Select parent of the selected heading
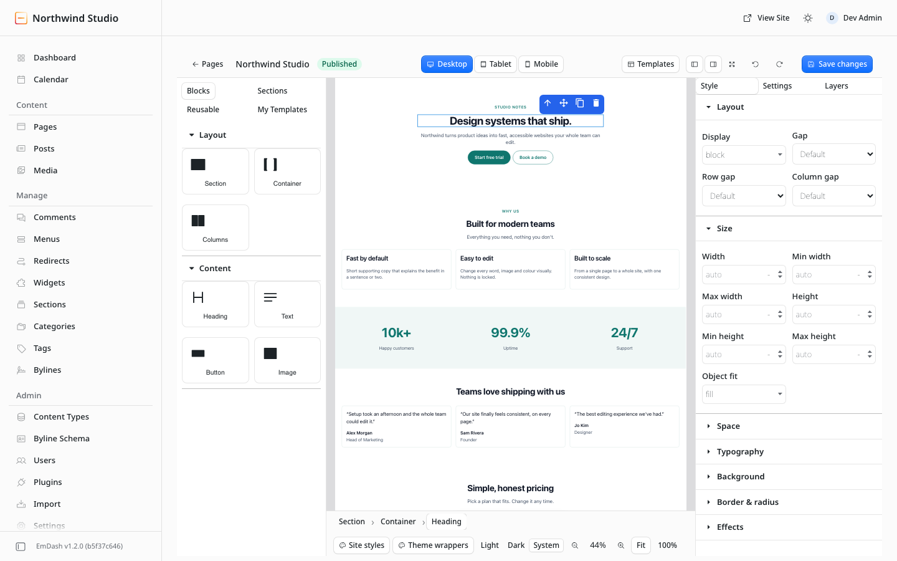 pyautogui.click(x=548, y=103)
